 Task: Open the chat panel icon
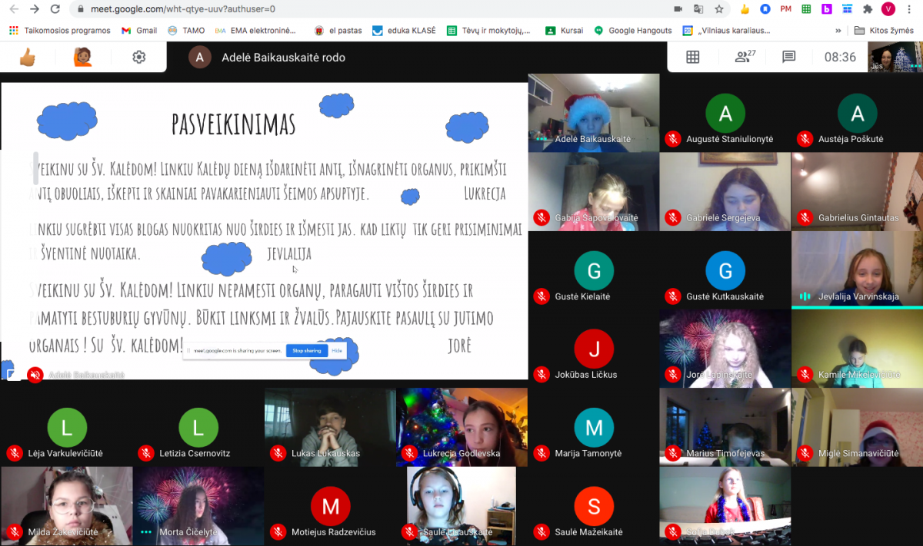tap(788, 57)
